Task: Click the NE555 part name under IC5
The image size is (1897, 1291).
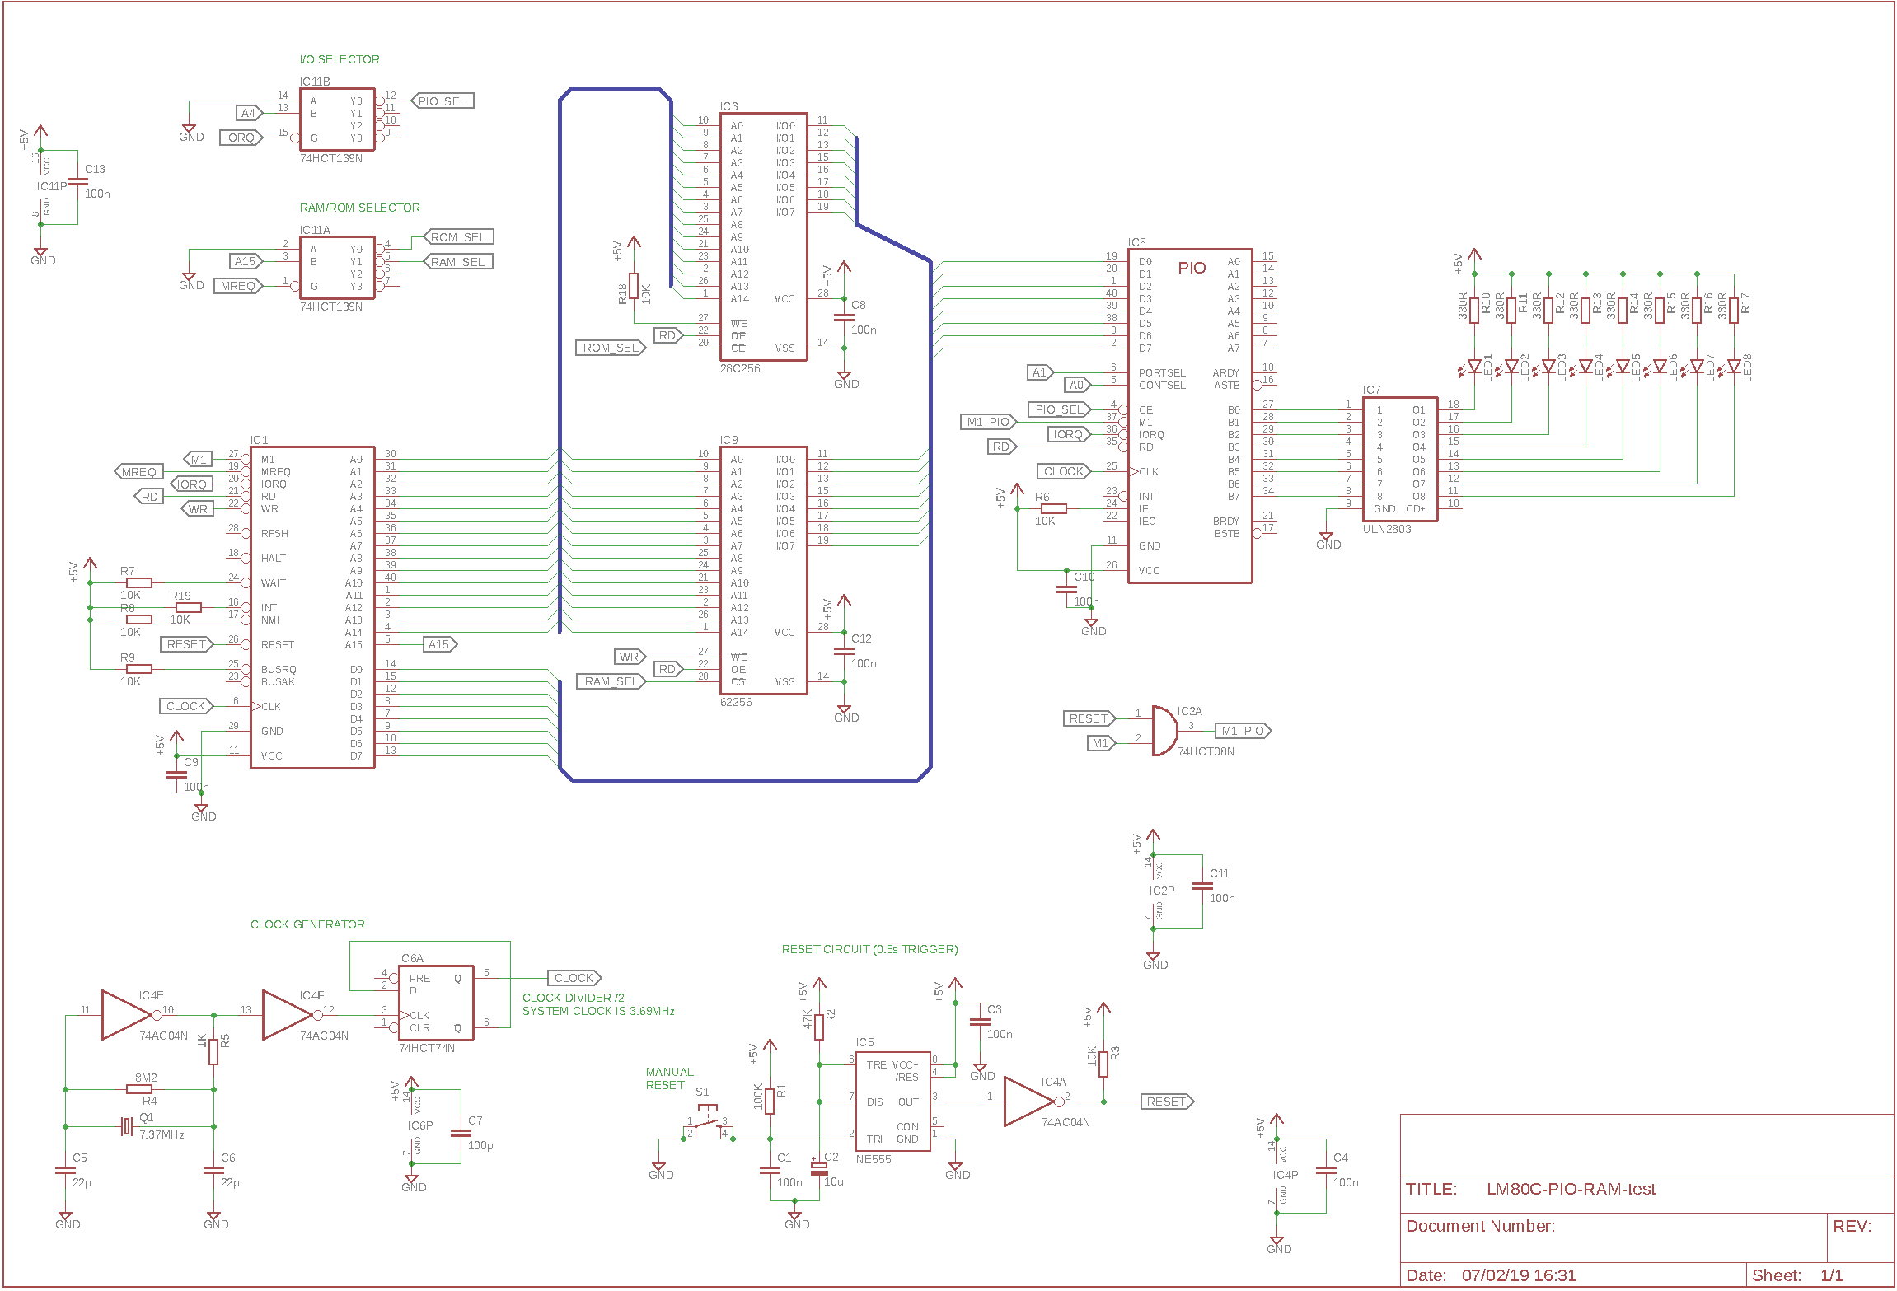Action: click(x=874, y=1159)
